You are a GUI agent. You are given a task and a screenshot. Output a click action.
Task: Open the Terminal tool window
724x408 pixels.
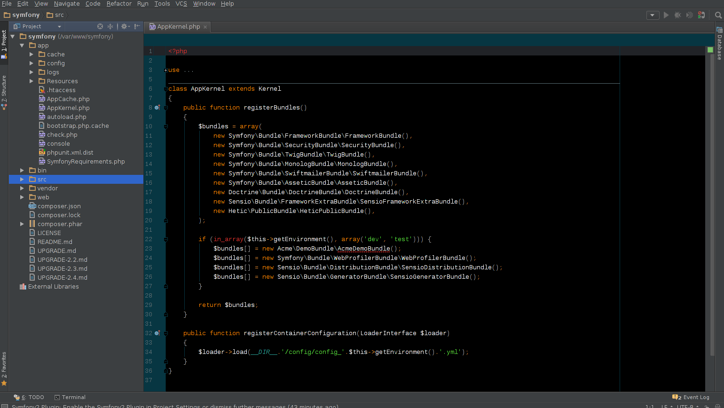coord(70,397)
